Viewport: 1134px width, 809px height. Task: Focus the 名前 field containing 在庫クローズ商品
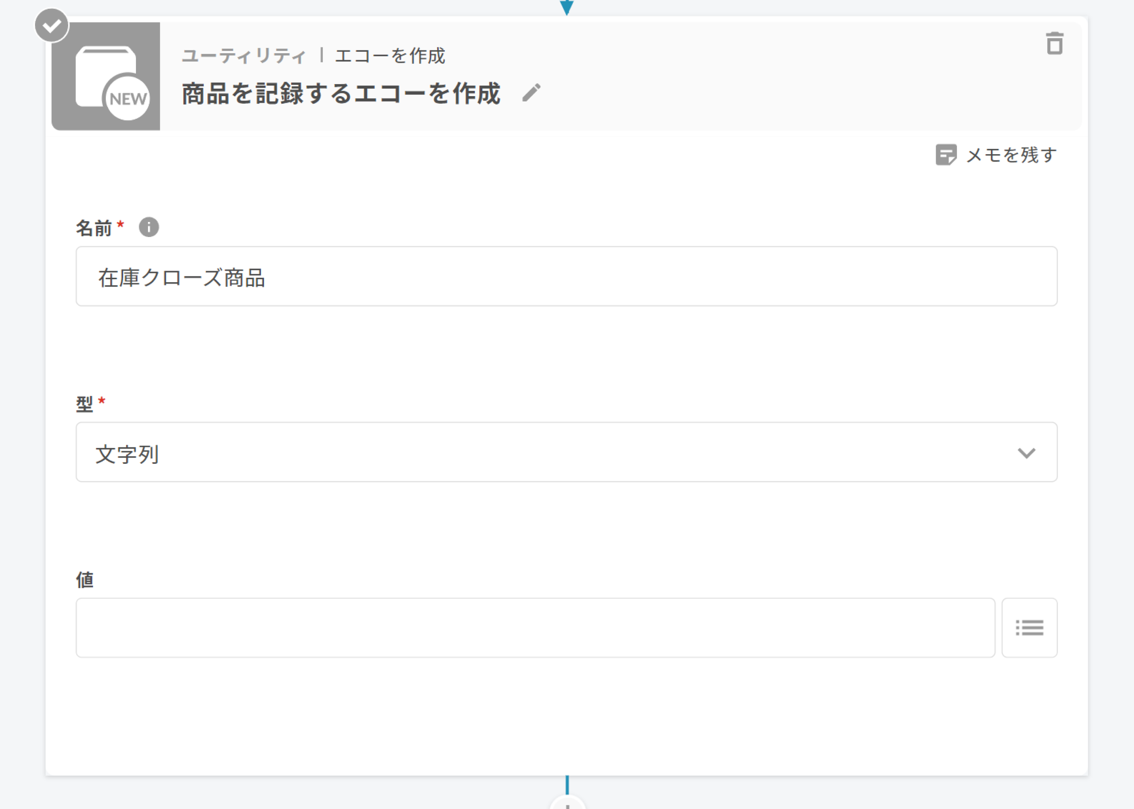(566, 276)
